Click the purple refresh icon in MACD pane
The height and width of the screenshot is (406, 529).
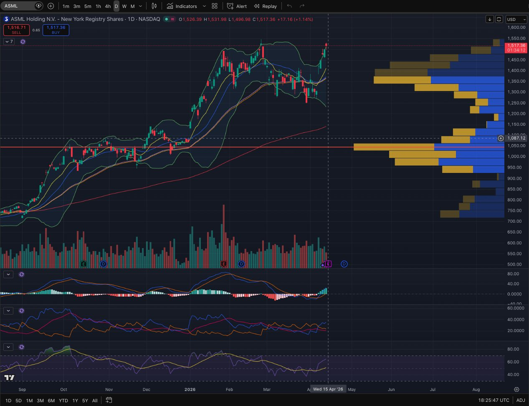tap(22, 274)
